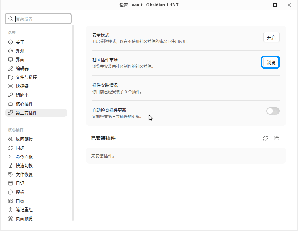Select the 编辑器 editor settings

tap(36, 69)
